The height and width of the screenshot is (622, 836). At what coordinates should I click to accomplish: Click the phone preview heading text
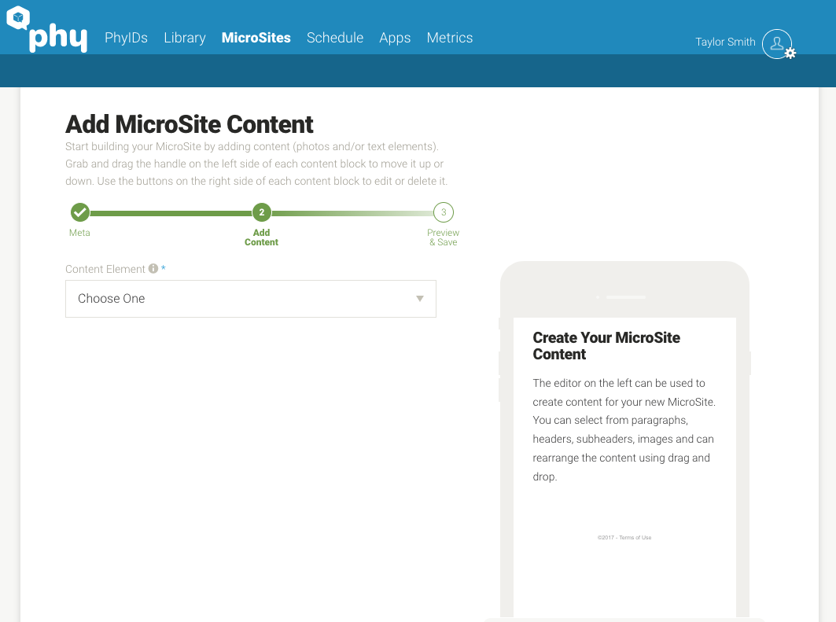coord(606,346)
